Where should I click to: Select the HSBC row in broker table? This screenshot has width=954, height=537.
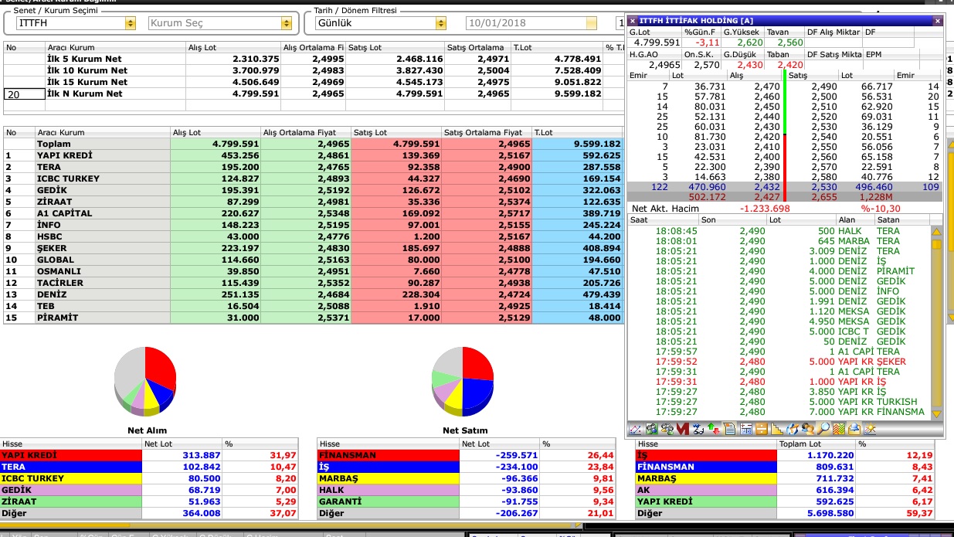click(314, 236)
